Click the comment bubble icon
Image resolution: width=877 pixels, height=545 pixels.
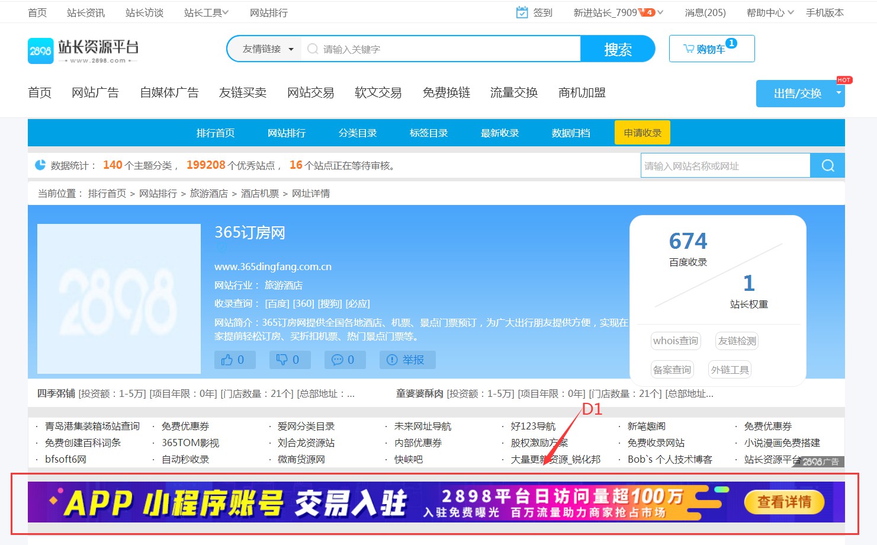coord(337,360)
